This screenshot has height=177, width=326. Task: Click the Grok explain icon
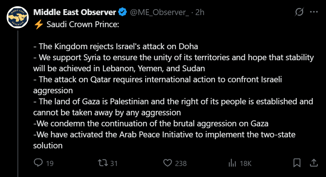click(x=300, y=12)
